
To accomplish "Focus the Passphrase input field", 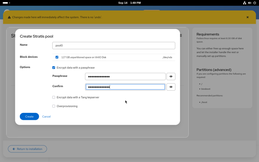I will point(125,76).
